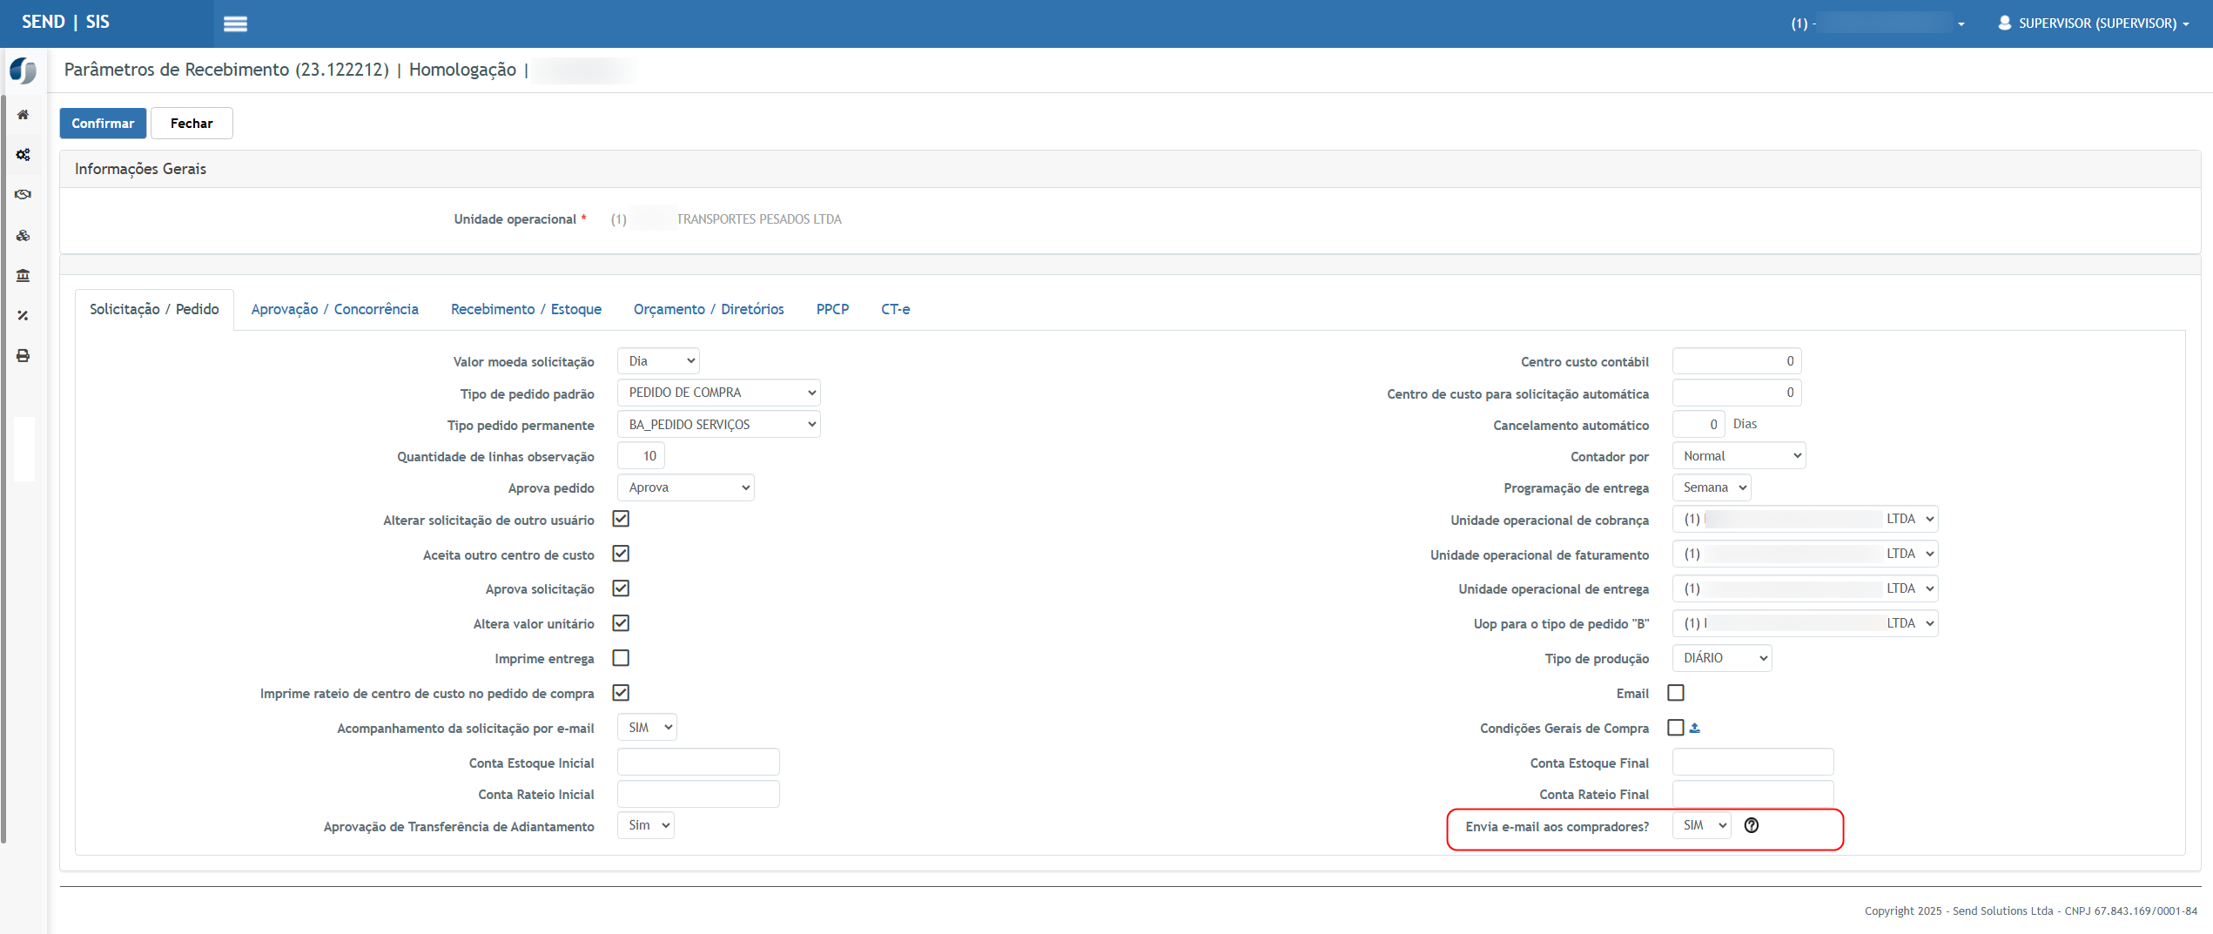Open the PPCP tab

click(832, 309)
